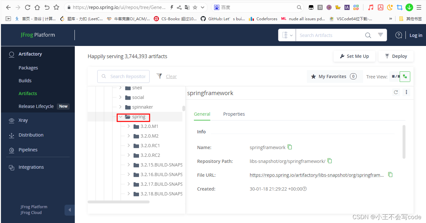The width and height of the screenshot is (426, 223).
Task: Open the address bar dropdown chevron
Action: [x=203, y=7]
